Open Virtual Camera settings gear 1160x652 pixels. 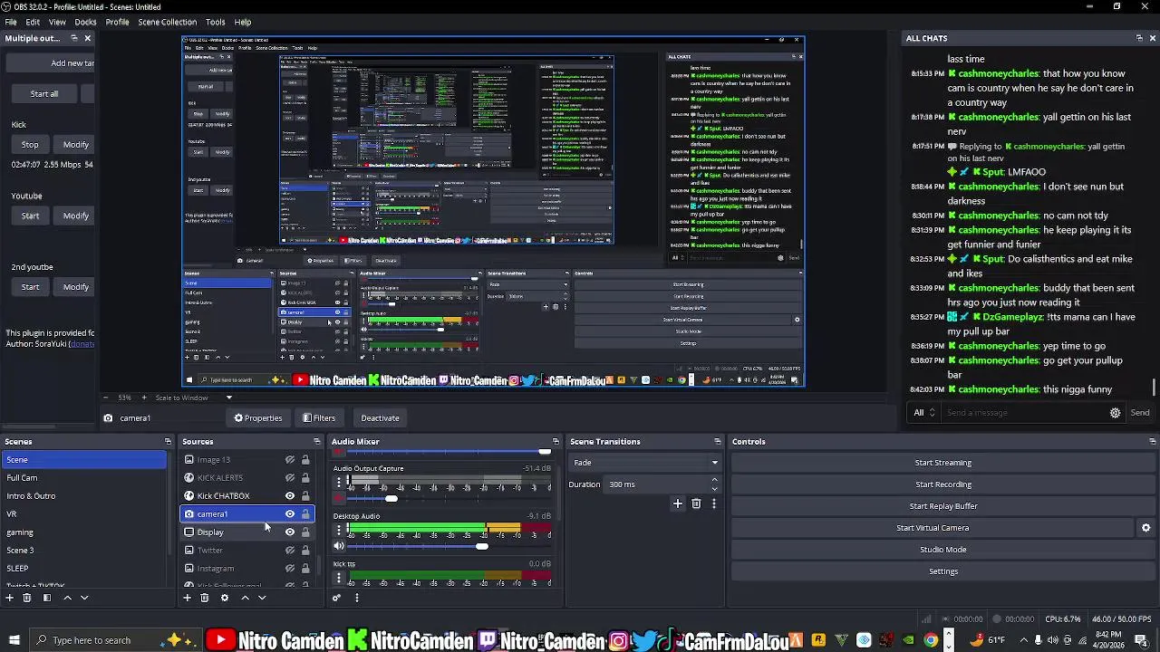pos(1145,528)
